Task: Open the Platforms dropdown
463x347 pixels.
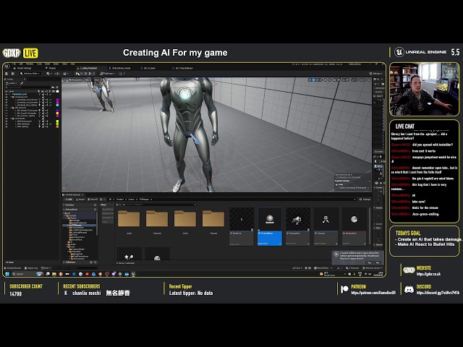Action: click(108, 74)
